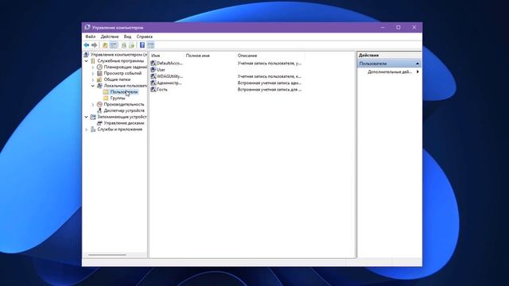Click the WDAGUtility account icon

[153, 76]
